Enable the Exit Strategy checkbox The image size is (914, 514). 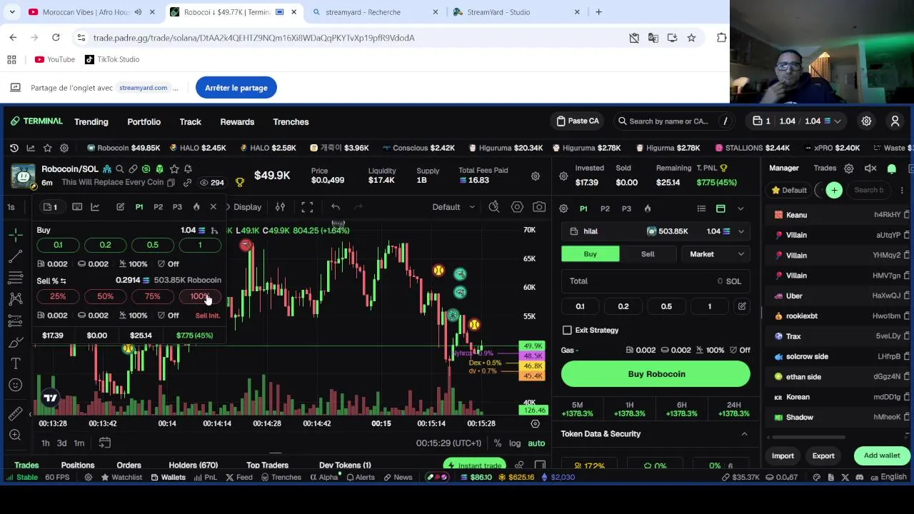[x=567, y=331]
